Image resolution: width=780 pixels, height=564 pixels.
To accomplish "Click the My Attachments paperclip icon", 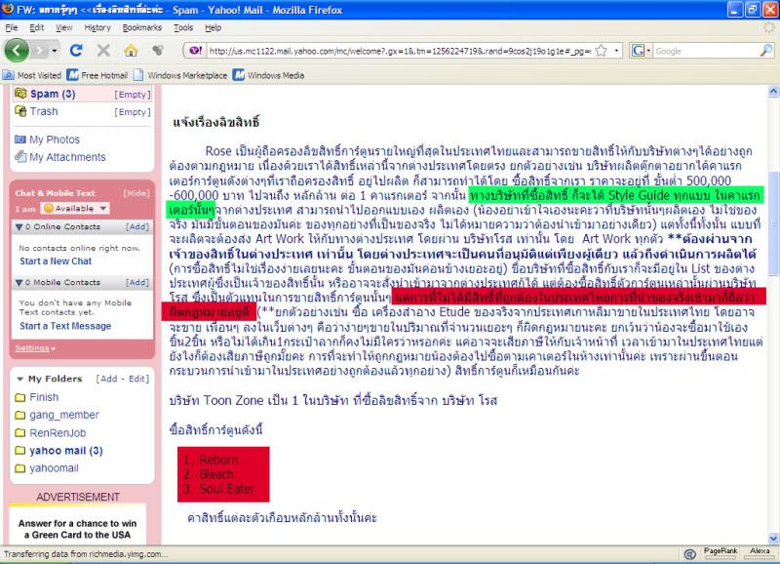I will click(20, 157).
